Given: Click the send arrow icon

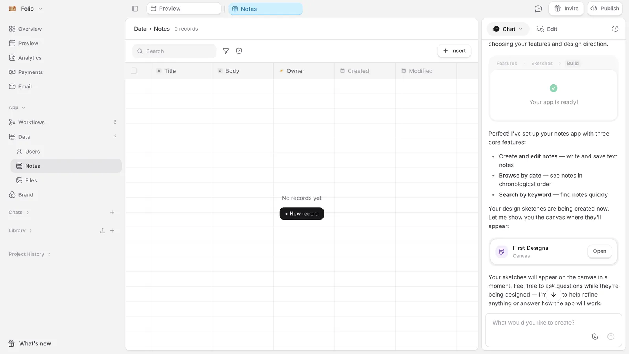Looking at the screenshot, I should coord(611,336).
